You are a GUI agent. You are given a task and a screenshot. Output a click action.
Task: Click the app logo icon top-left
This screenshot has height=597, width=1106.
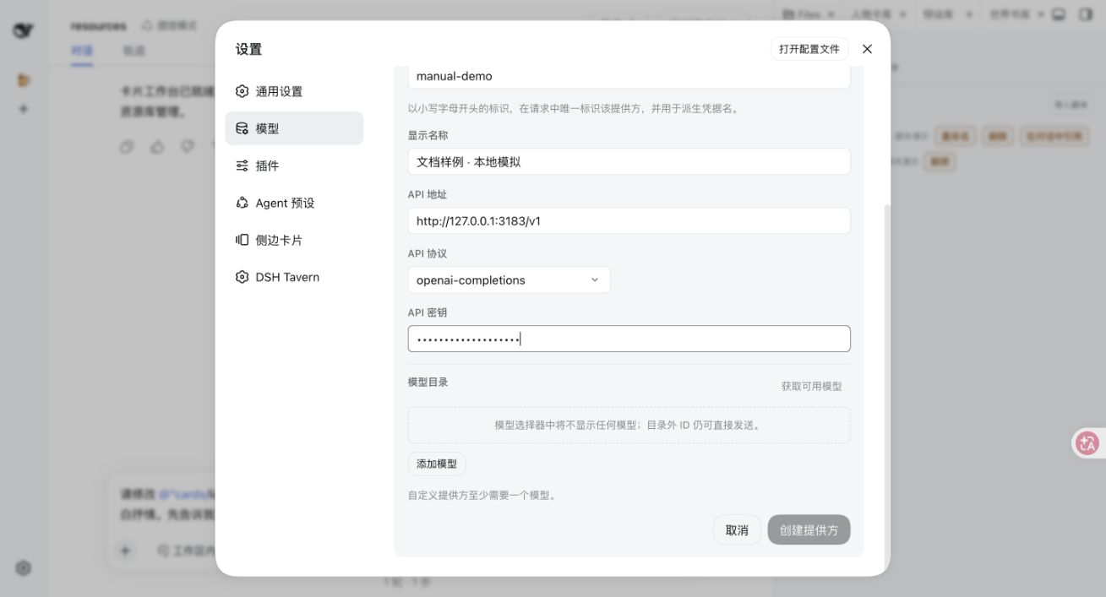pos(24,30)
